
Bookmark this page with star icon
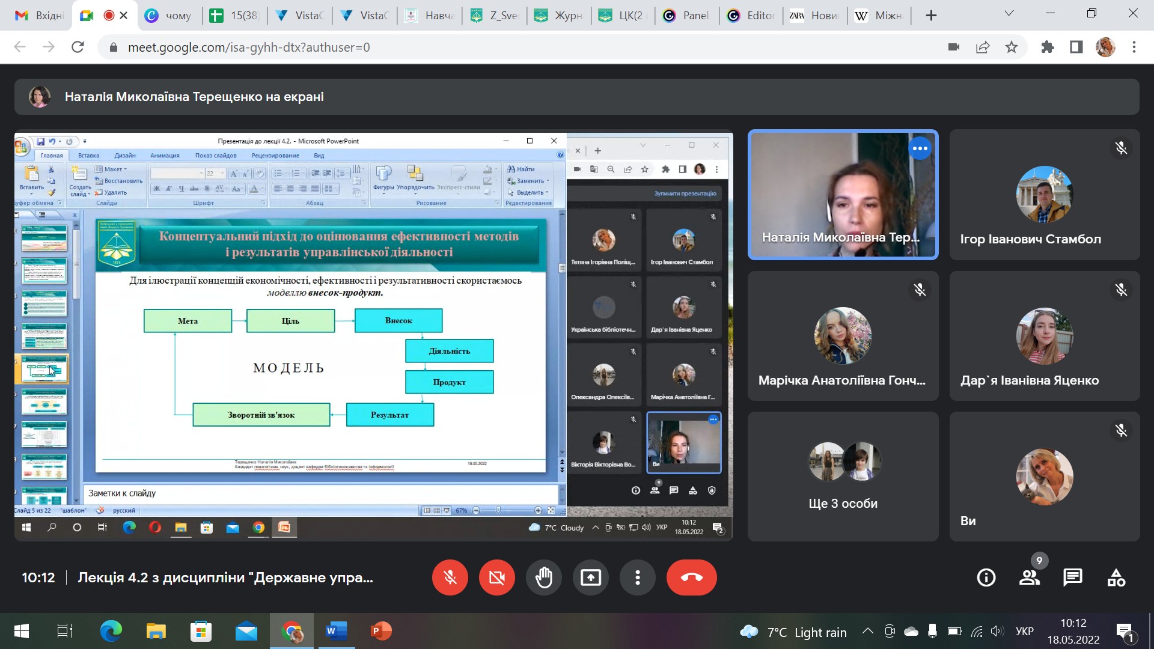[1012, 47]
